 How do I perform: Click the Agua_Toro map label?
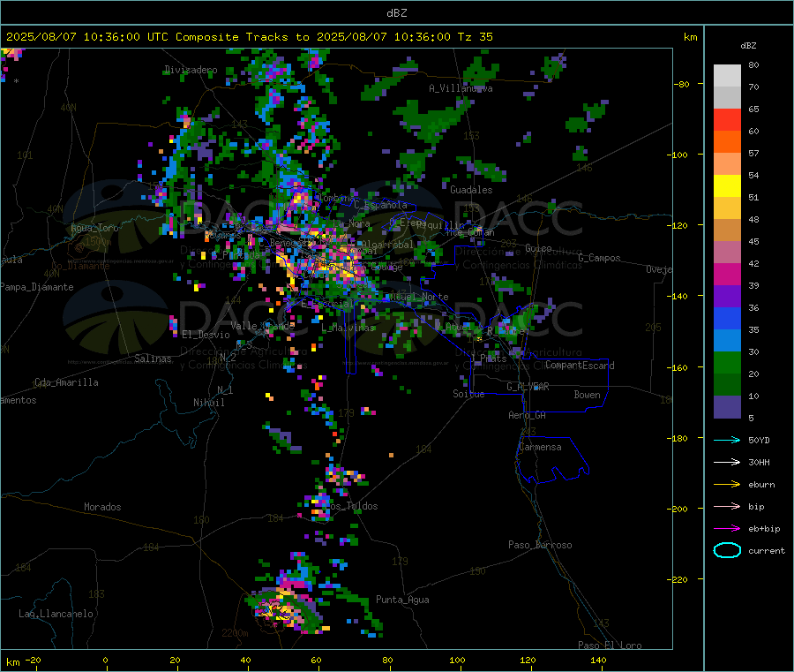(x=94, y=228)
